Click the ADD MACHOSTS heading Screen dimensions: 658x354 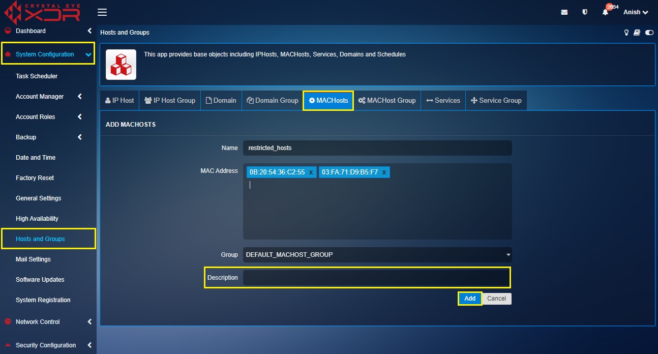131,124
